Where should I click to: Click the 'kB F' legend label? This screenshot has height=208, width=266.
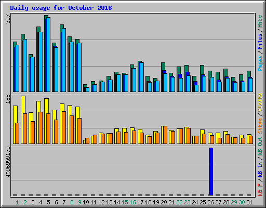(x=260, y=190)
